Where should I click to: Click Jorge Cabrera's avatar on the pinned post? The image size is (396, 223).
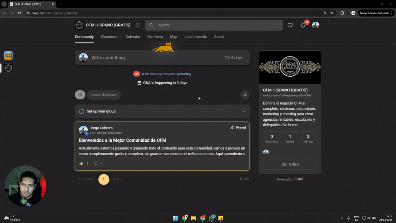click(x=83, y=130)
